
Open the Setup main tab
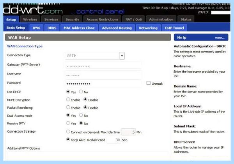(x=11, y=19)
